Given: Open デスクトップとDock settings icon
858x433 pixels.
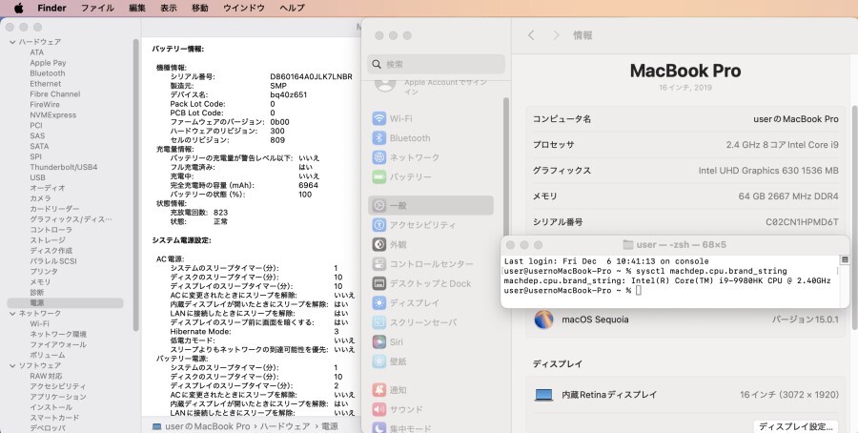Looking at the screenshot, I should 379,283.
